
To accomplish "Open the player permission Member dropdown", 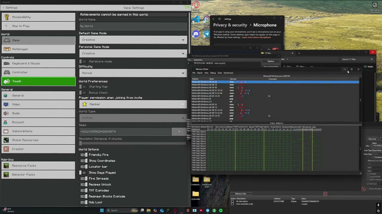I will pos(133,104).
